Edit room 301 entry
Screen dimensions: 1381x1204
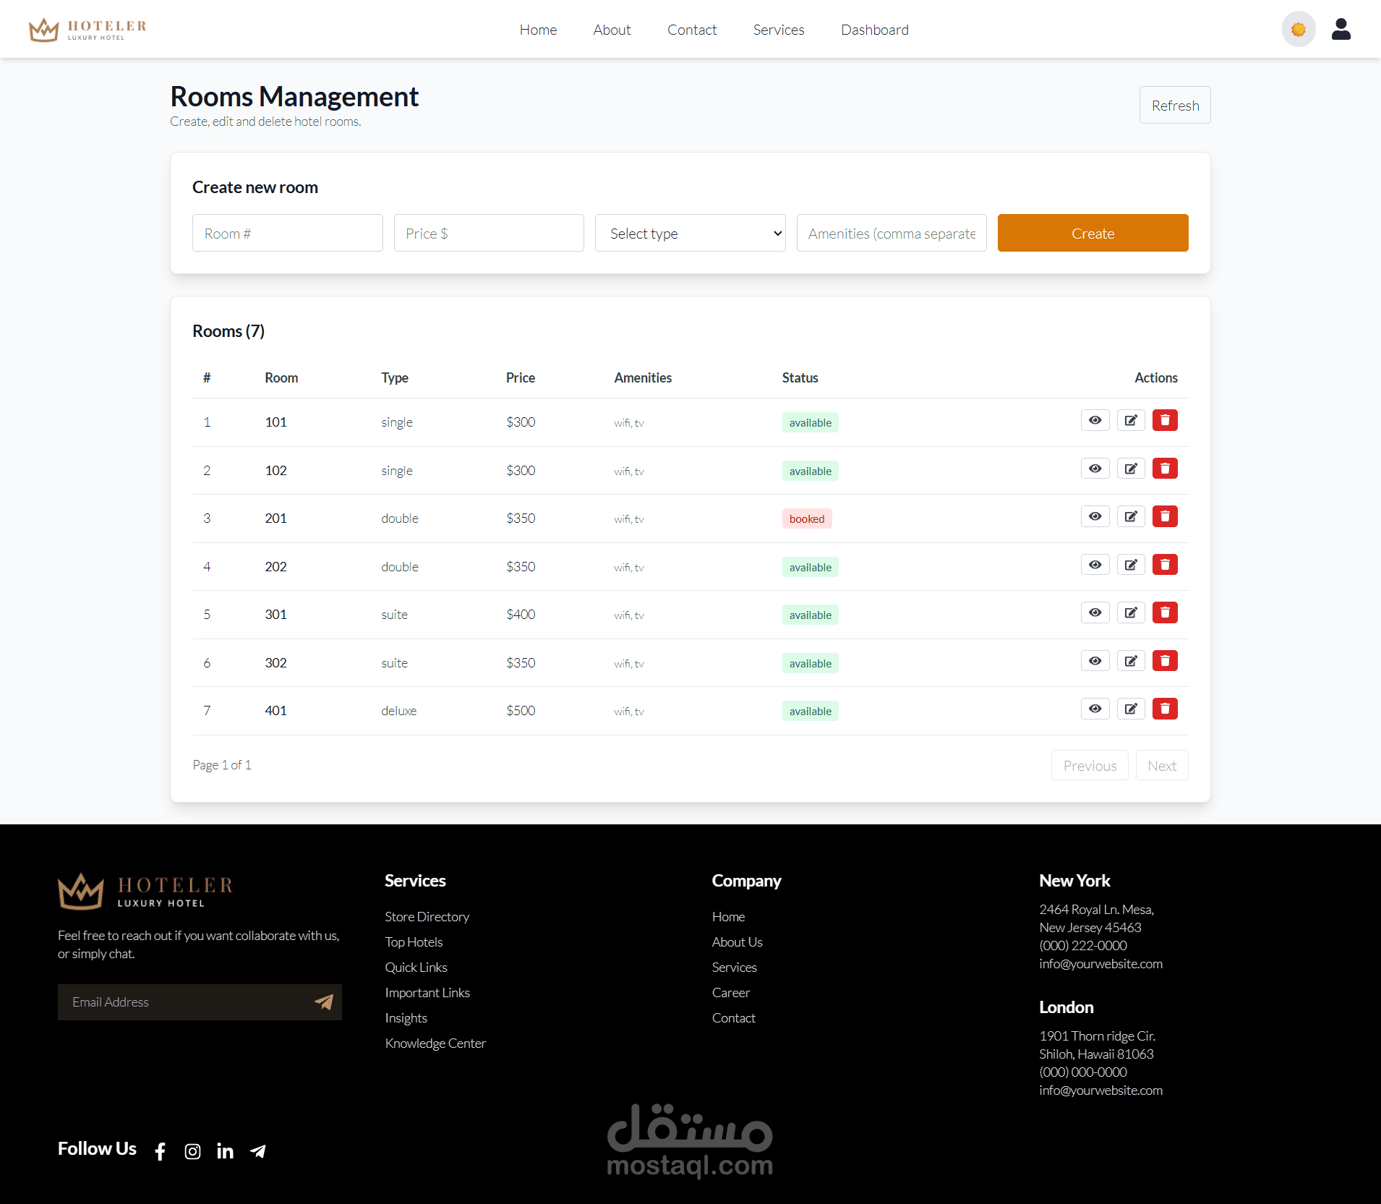pos(1131,612)
